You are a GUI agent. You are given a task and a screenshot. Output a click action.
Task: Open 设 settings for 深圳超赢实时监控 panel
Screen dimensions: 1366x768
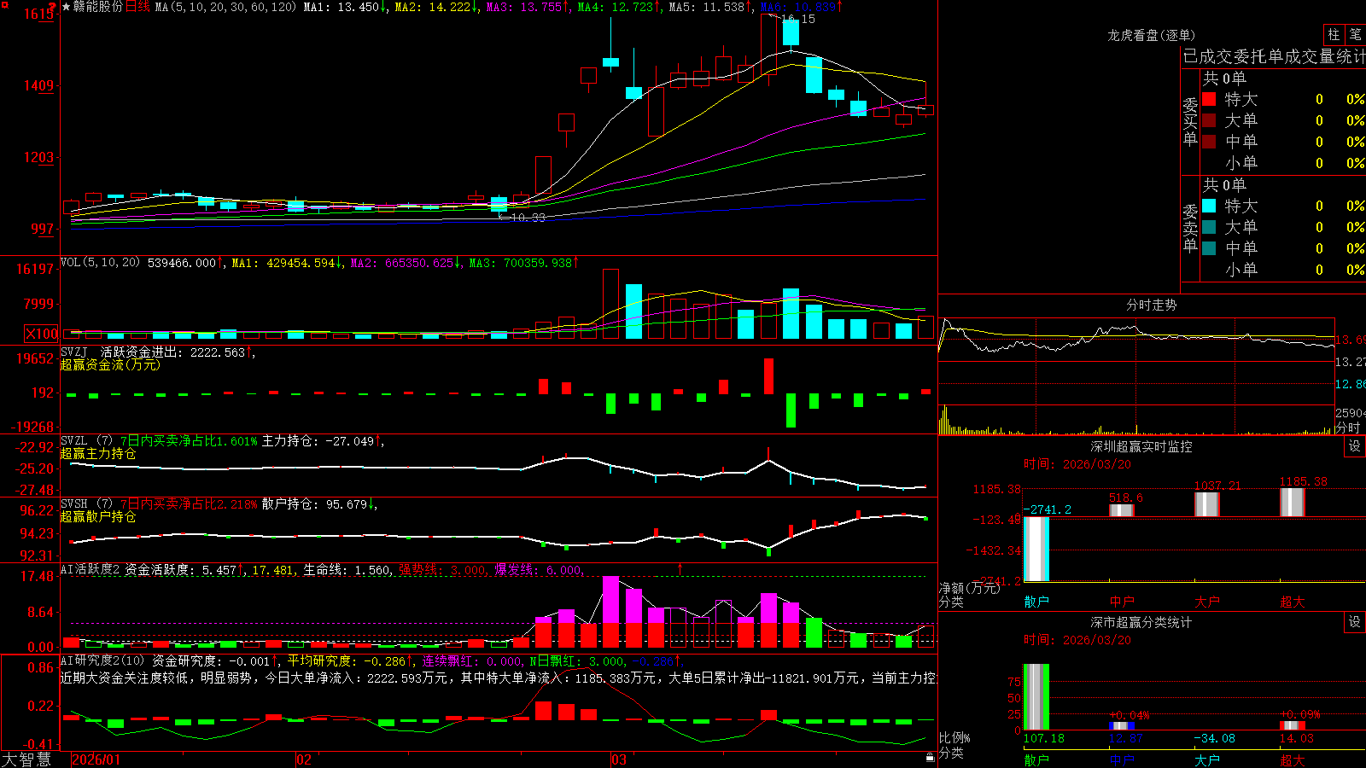click(1355, 446)
